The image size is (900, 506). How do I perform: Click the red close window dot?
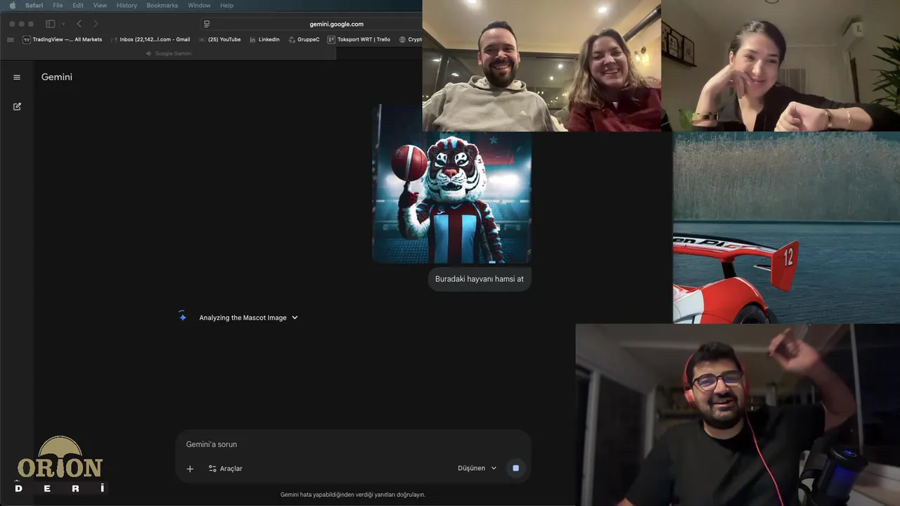12,24
